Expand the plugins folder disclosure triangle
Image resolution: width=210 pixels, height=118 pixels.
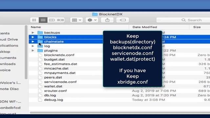click(33, 50)
